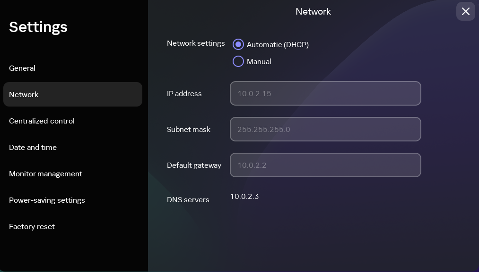Open Centralized control settings
Viewport: 479px width, 272px height.
click(42, 121)
